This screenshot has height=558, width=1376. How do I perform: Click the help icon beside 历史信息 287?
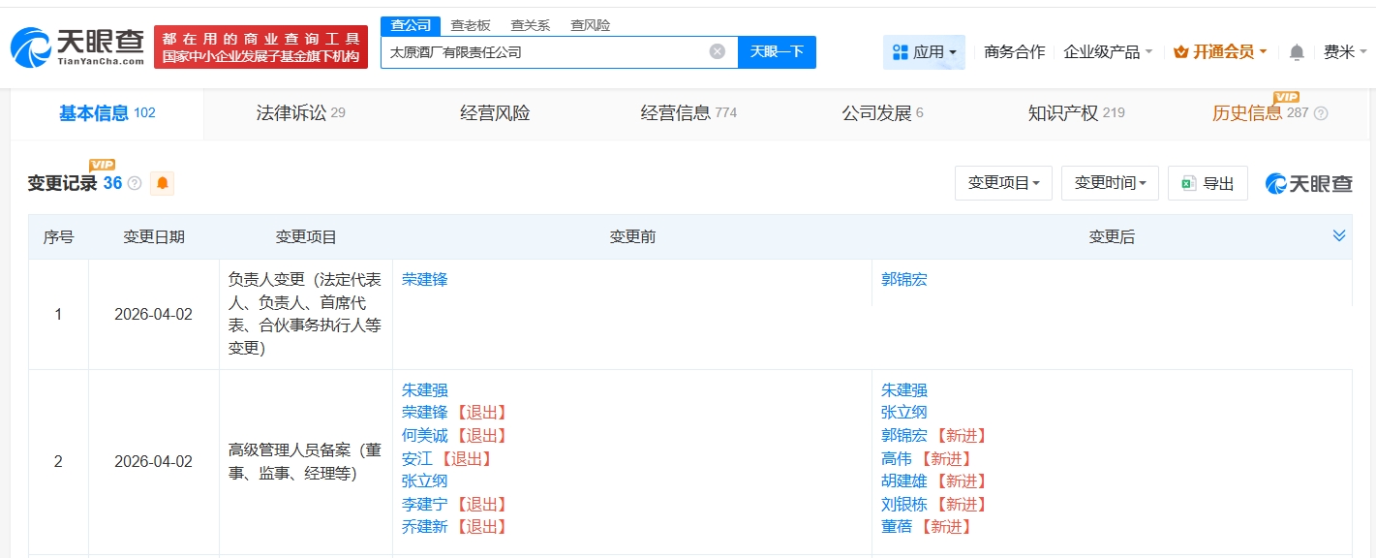pos(1320,113)
